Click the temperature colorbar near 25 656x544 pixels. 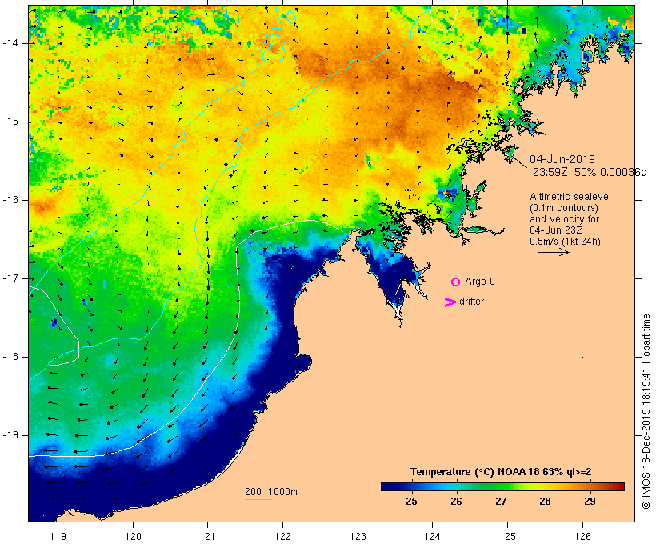pyautogui.click(x=412, y=486)
